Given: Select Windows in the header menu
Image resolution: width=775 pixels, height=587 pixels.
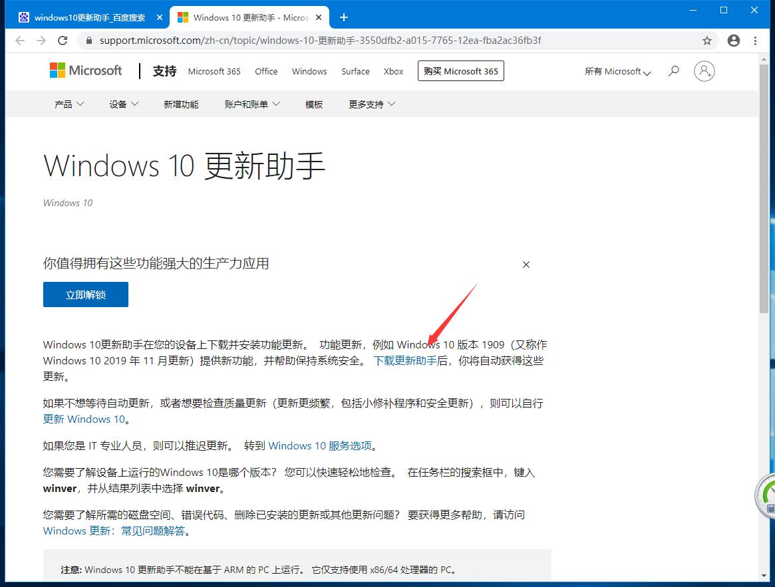Looking at the screenshot, I should [309, 71].
